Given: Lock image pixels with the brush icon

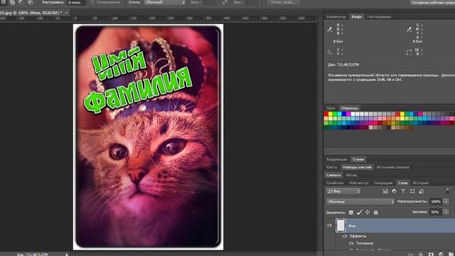Looking at the screenshot, I should [x=359, y=213].
